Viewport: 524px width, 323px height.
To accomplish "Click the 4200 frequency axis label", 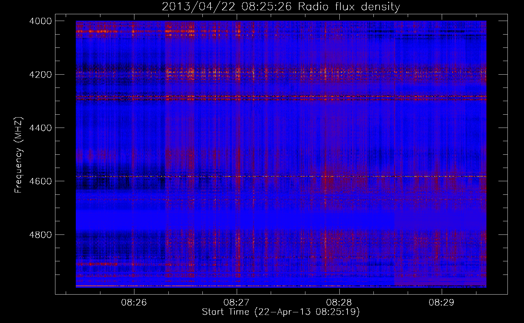I will 40,74.
